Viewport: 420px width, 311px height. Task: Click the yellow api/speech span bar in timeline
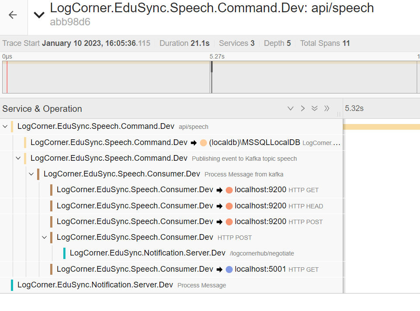382,127
